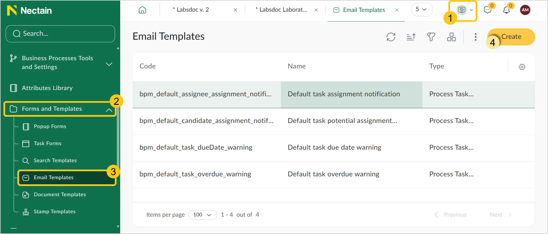Screen dimensions: 548x234
Task: Click the Search Templates magnifier icon
Action: click(x=26, y=161)
